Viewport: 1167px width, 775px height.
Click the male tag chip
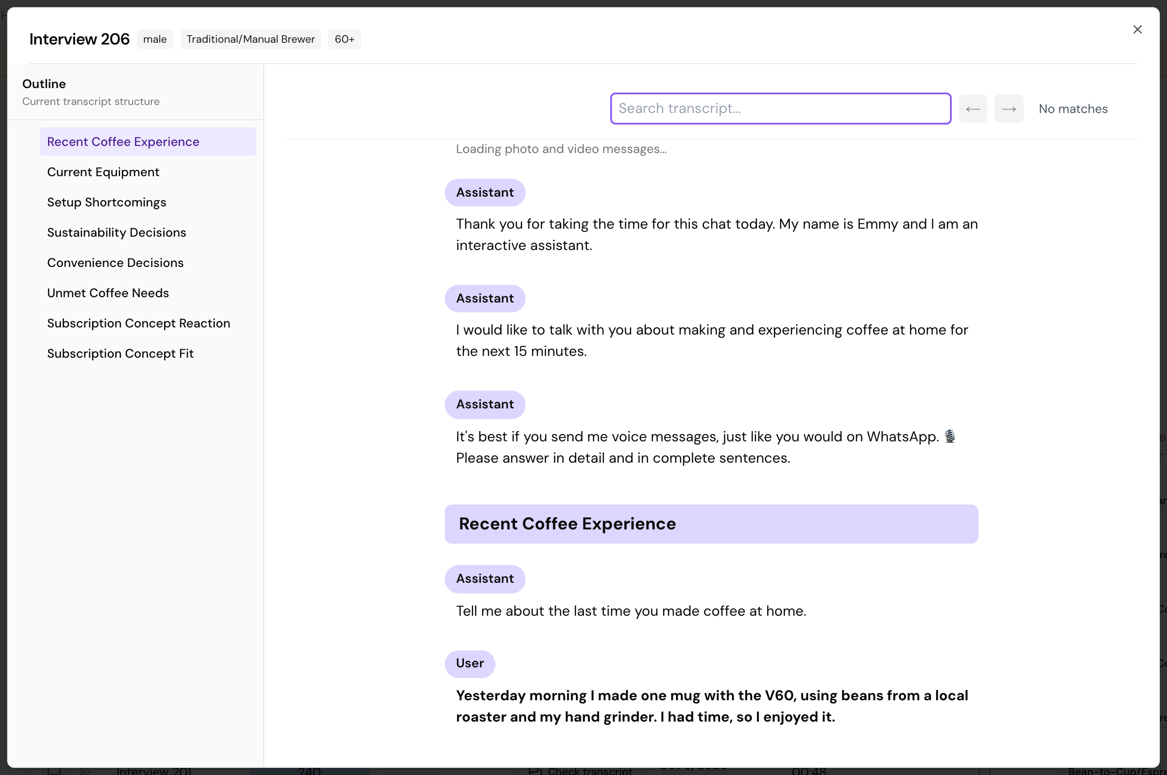pos(155,39)
